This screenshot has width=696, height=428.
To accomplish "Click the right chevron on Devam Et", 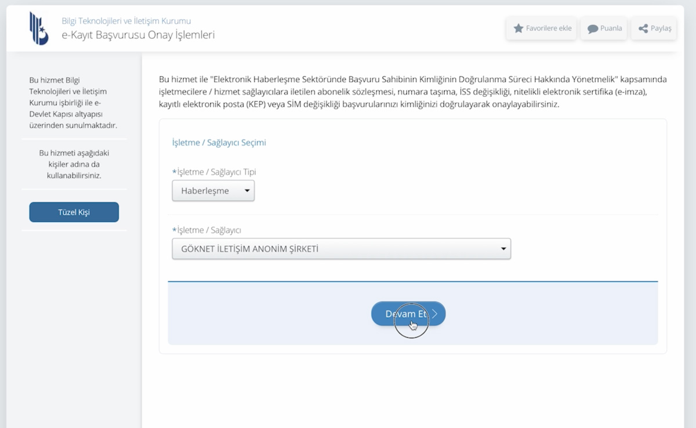I will click(436, 314).
